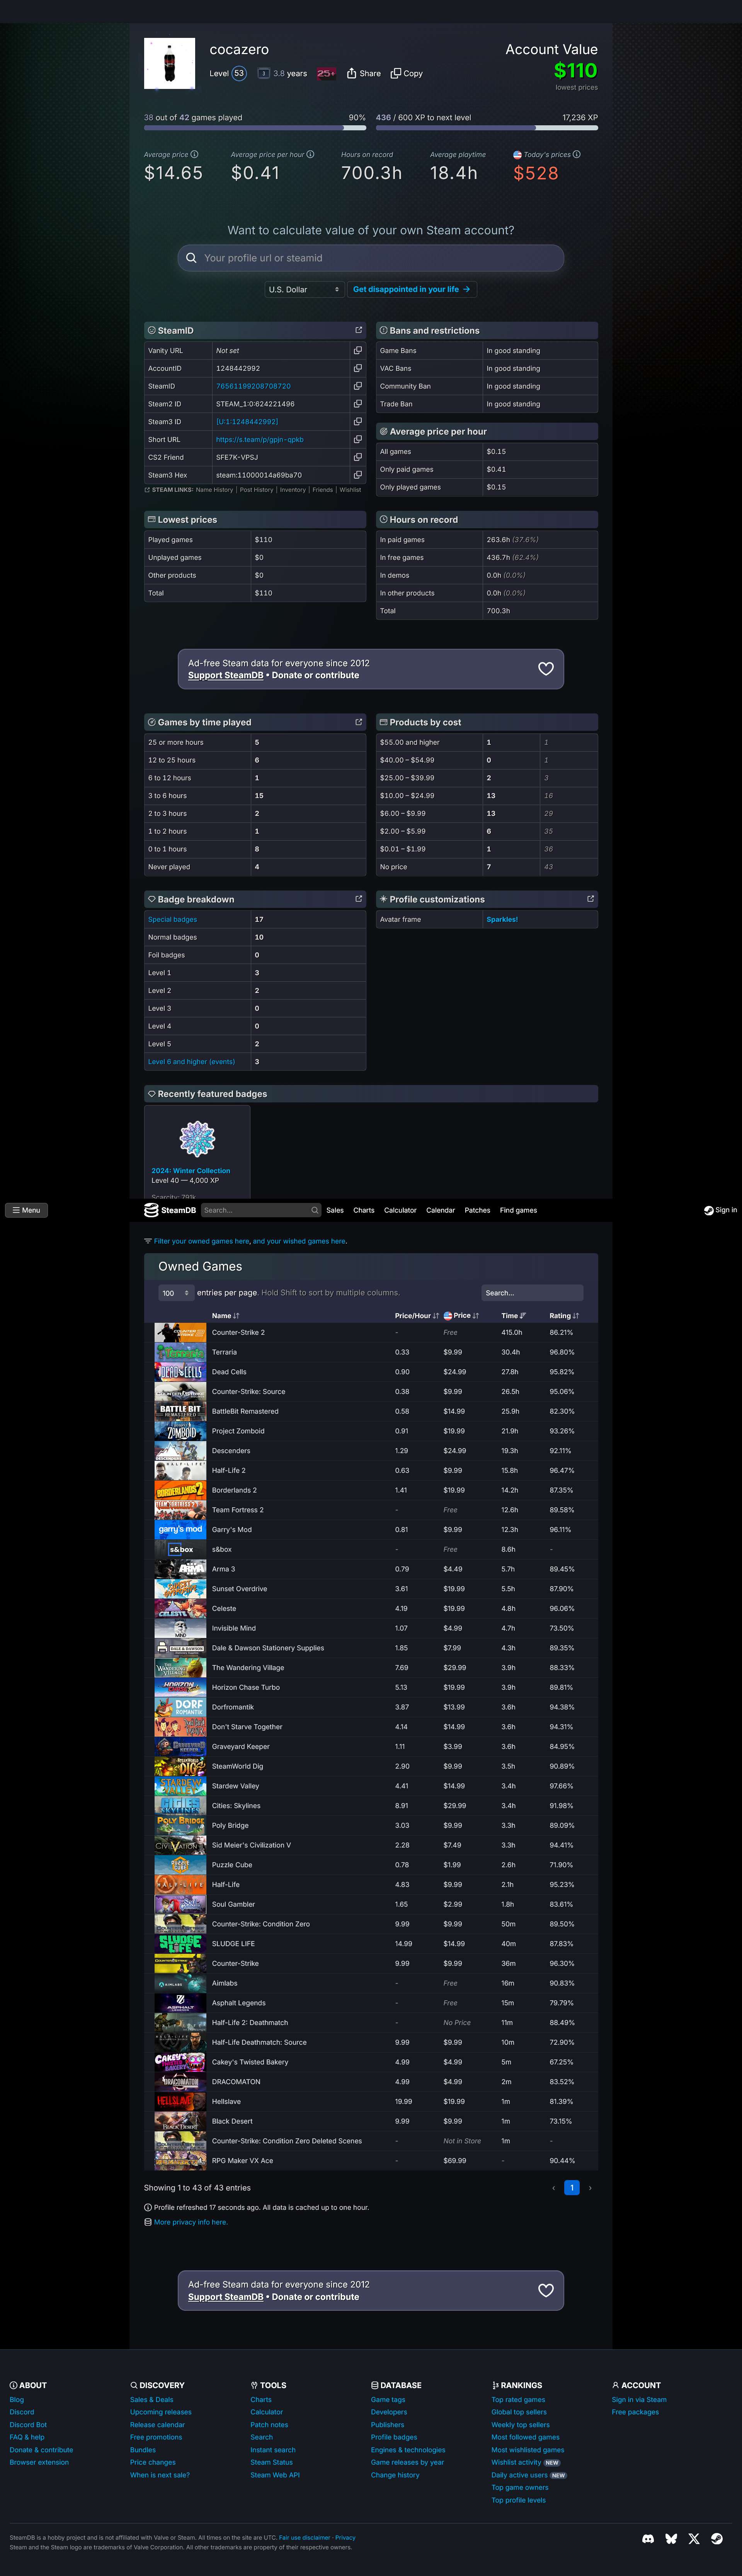Open the More privacy info here link

pos(190,2222)
